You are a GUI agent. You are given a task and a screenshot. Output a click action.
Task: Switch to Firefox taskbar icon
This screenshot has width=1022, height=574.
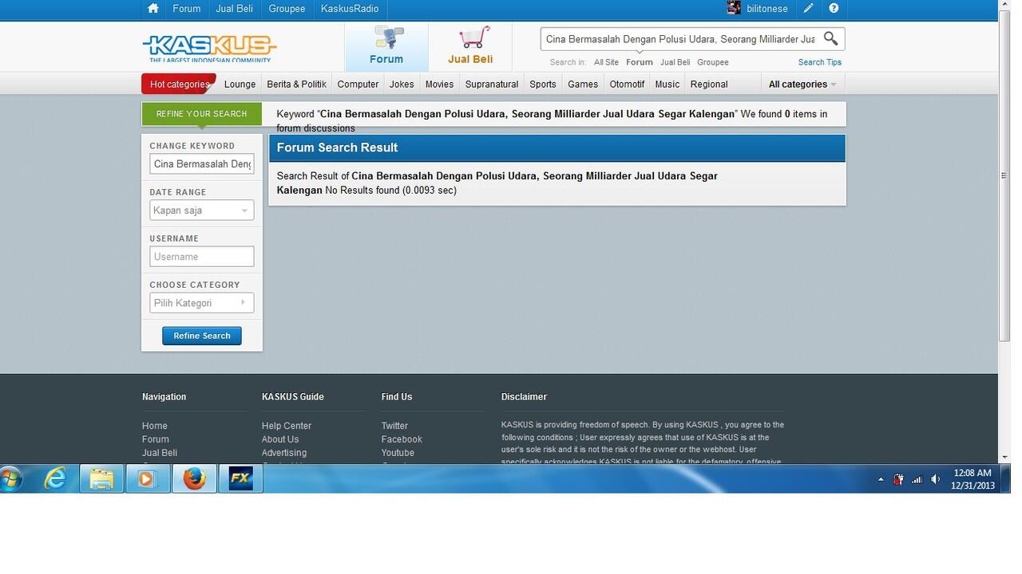point(194,479)
